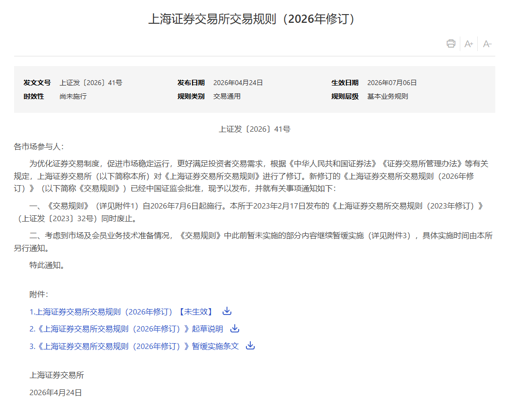Select the 发布日期 value 2026年04月24日
Image resolution: width=505 pixels, height=400 pixels.
click(238, 83)
